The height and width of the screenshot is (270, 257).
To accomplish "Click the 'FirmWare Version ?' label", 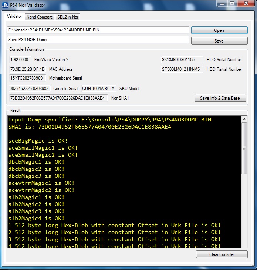I will [51, 60].
